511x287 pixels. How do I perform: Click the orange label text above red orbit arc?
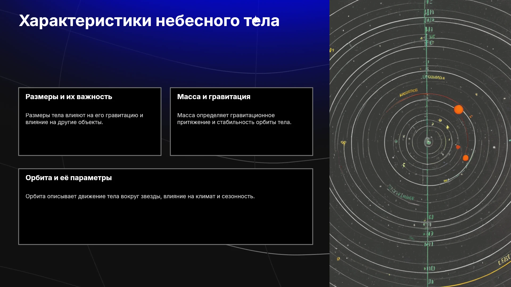(x=409, y=92)
